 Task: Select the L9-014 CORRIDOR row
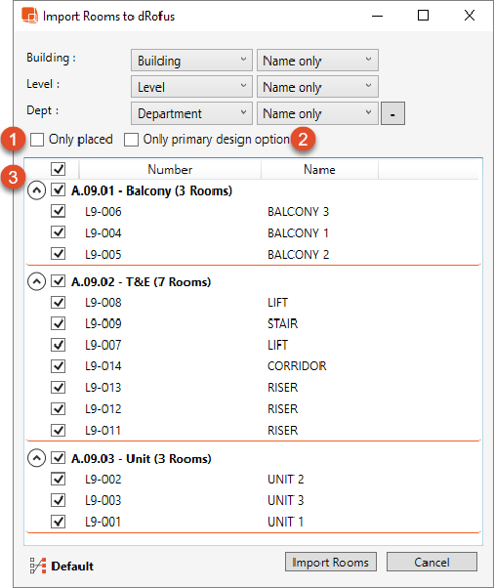coord(253,366)
